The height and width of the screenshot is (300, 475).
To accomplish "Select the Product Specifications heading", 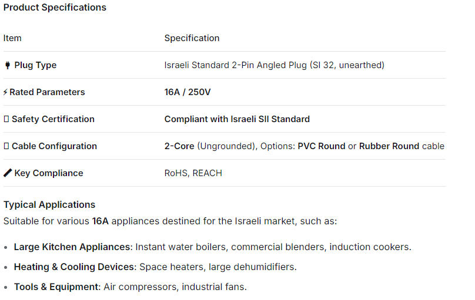I will point(55,8).
